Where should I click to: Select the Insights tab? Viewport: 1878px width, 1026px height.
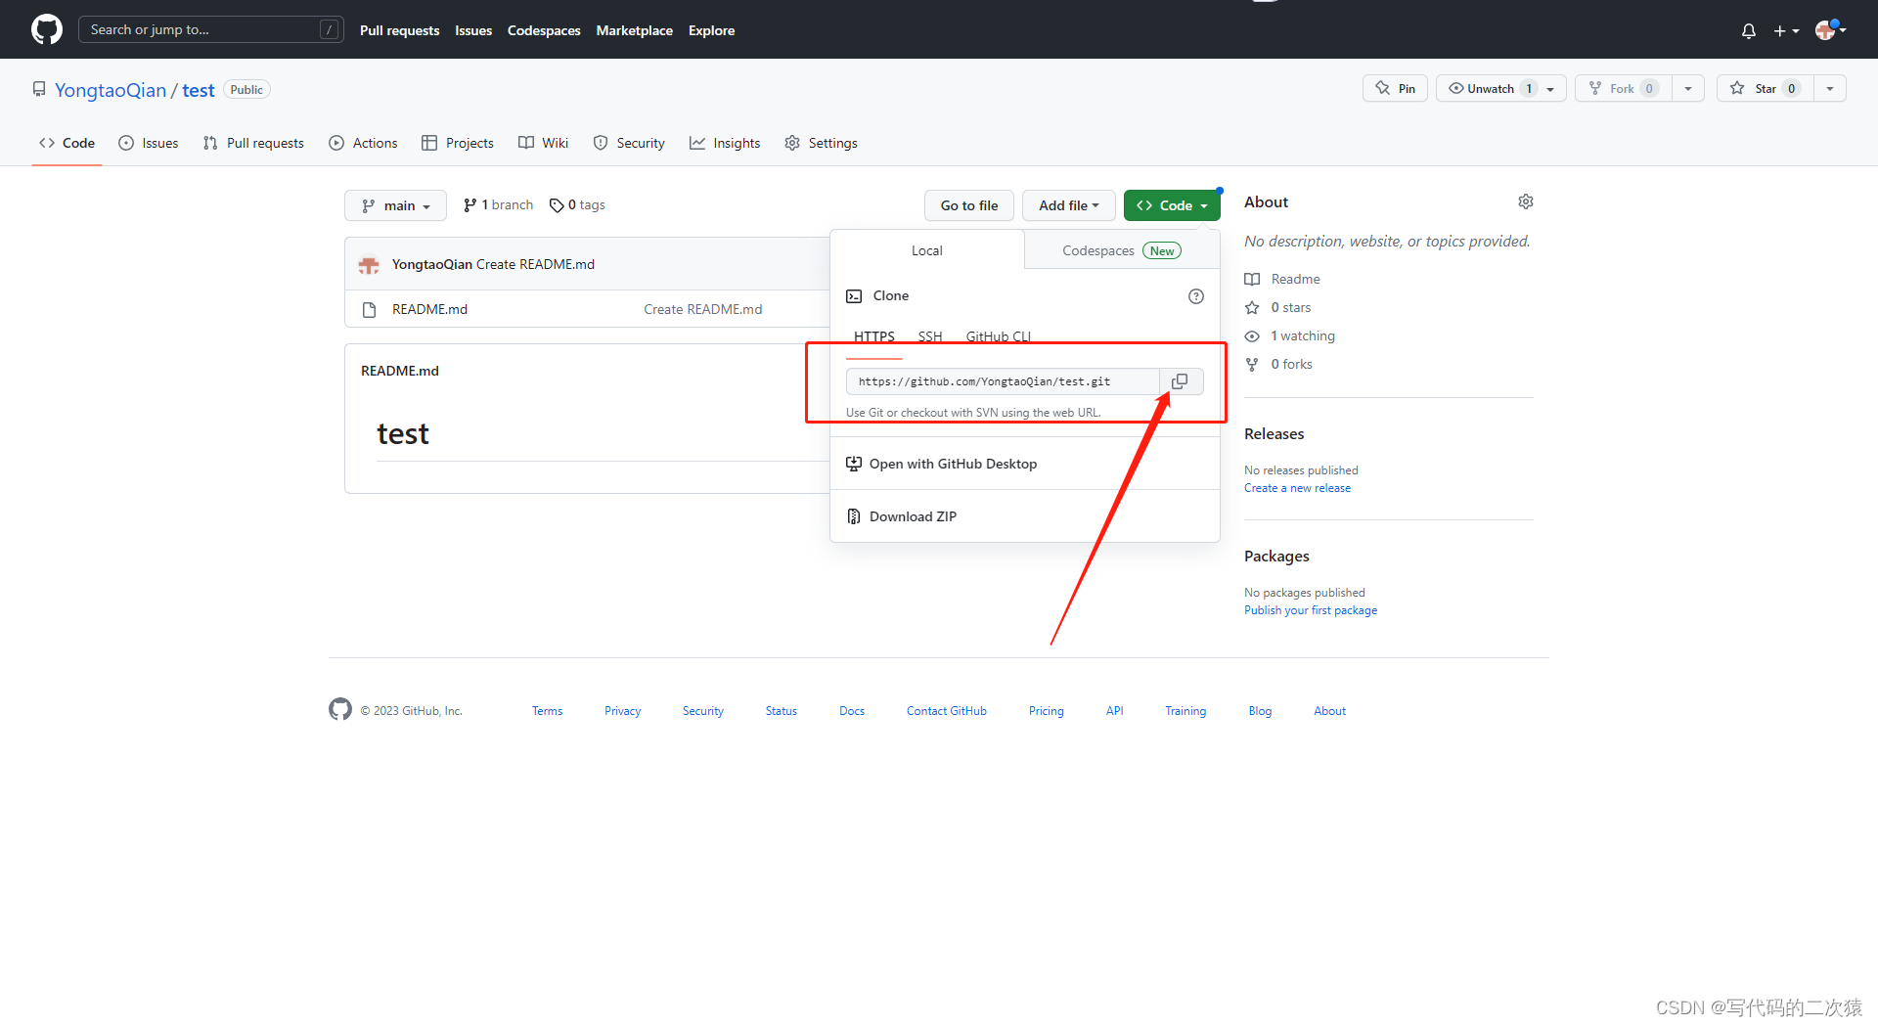click(x=725, y=143)
